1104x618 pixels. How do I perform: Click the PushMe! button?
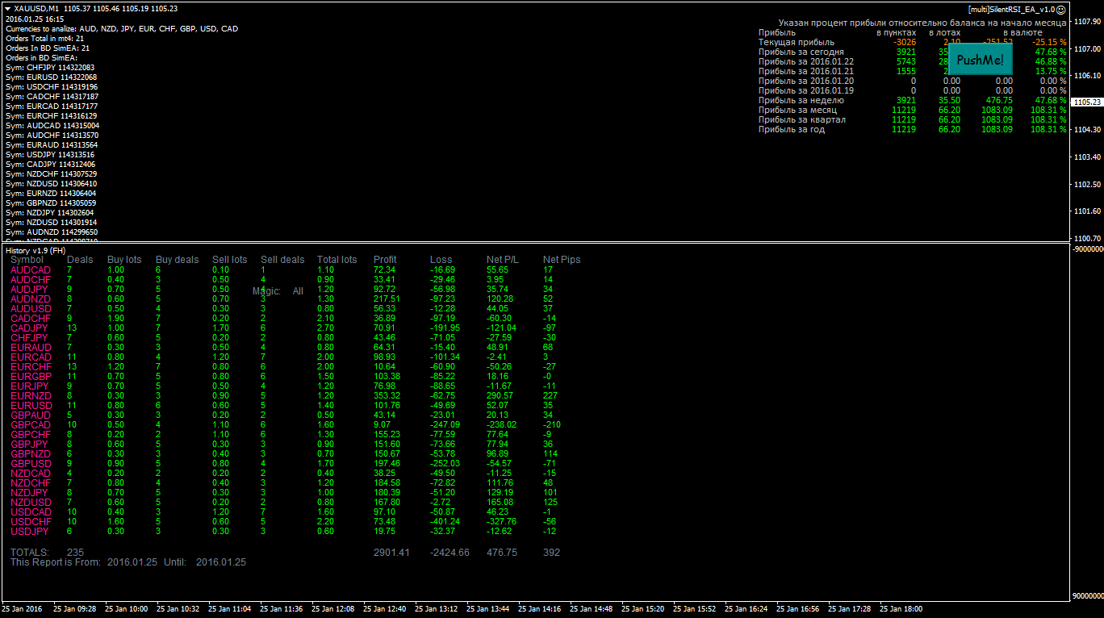[980, 60]
